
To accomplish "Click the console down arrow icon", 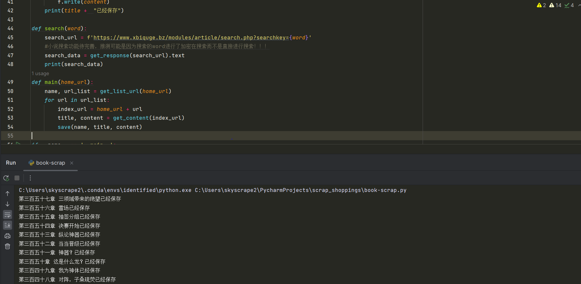I will tap(7, 204).
